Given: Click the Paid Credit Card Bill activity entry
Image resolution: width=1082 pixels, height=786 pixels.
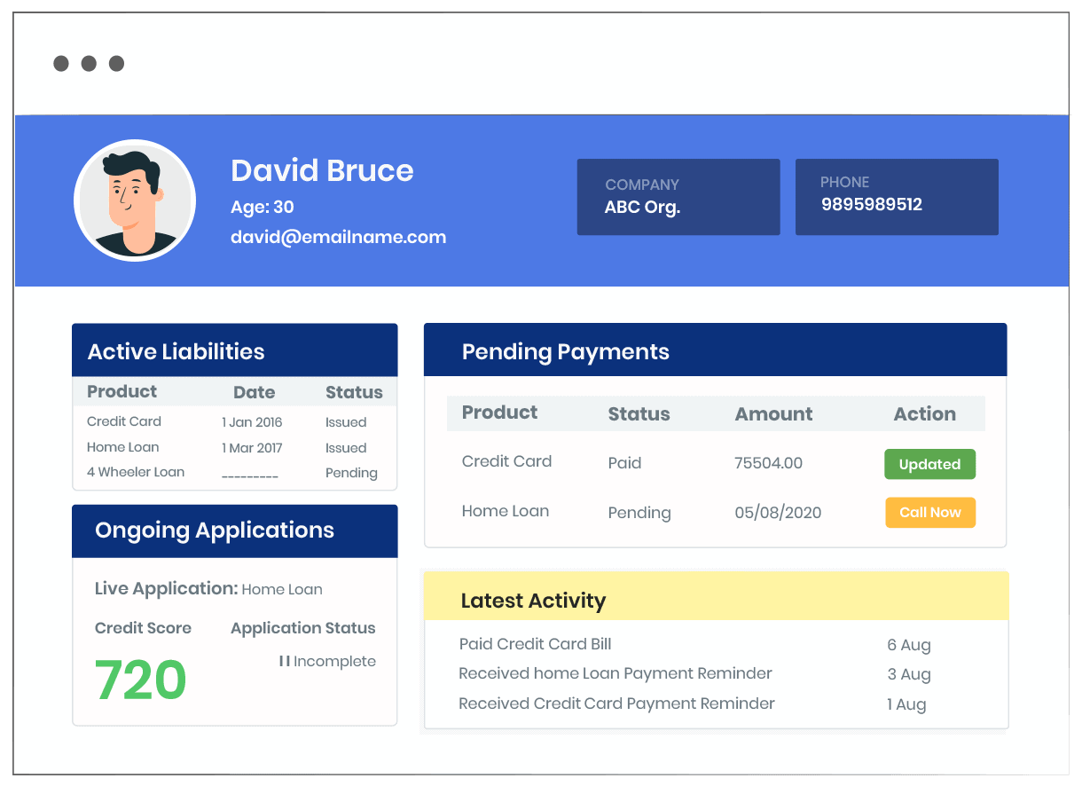Looking at the screenshot, I should pos(535,644).
